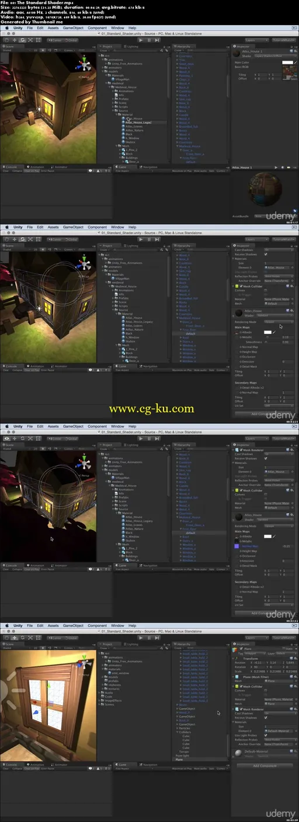Click the Main Color swatch in the top Inspector
Viewport: 299px width, 822px height.
[x=287, y=62]
